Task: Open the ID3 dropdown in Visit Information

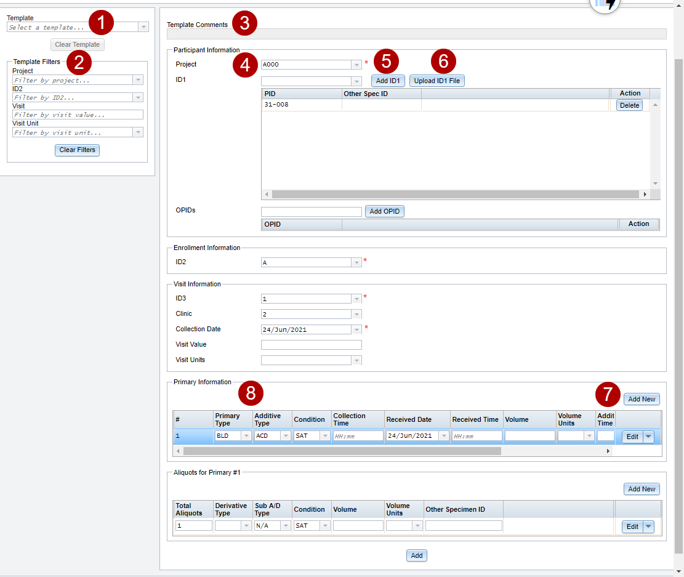Action: pos(356,299)
